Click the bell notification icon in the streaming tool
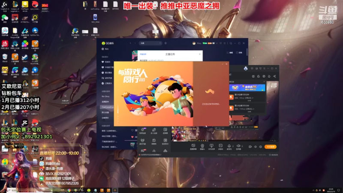 coord(269,76)
